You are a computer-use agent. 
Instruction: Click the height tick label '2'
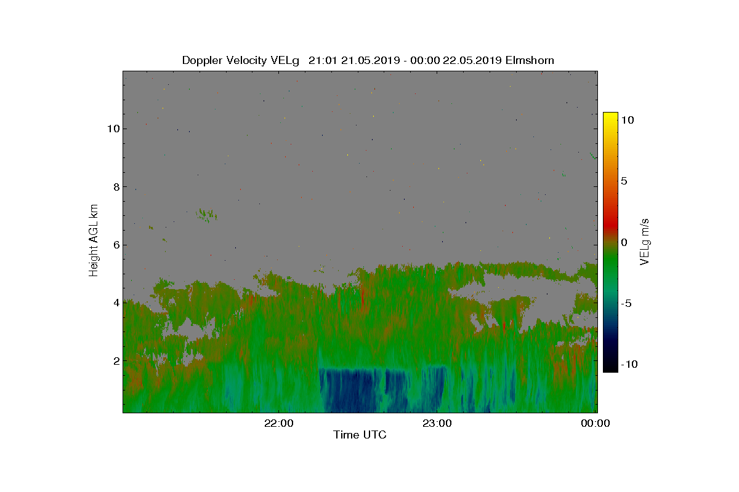(115, 360)
